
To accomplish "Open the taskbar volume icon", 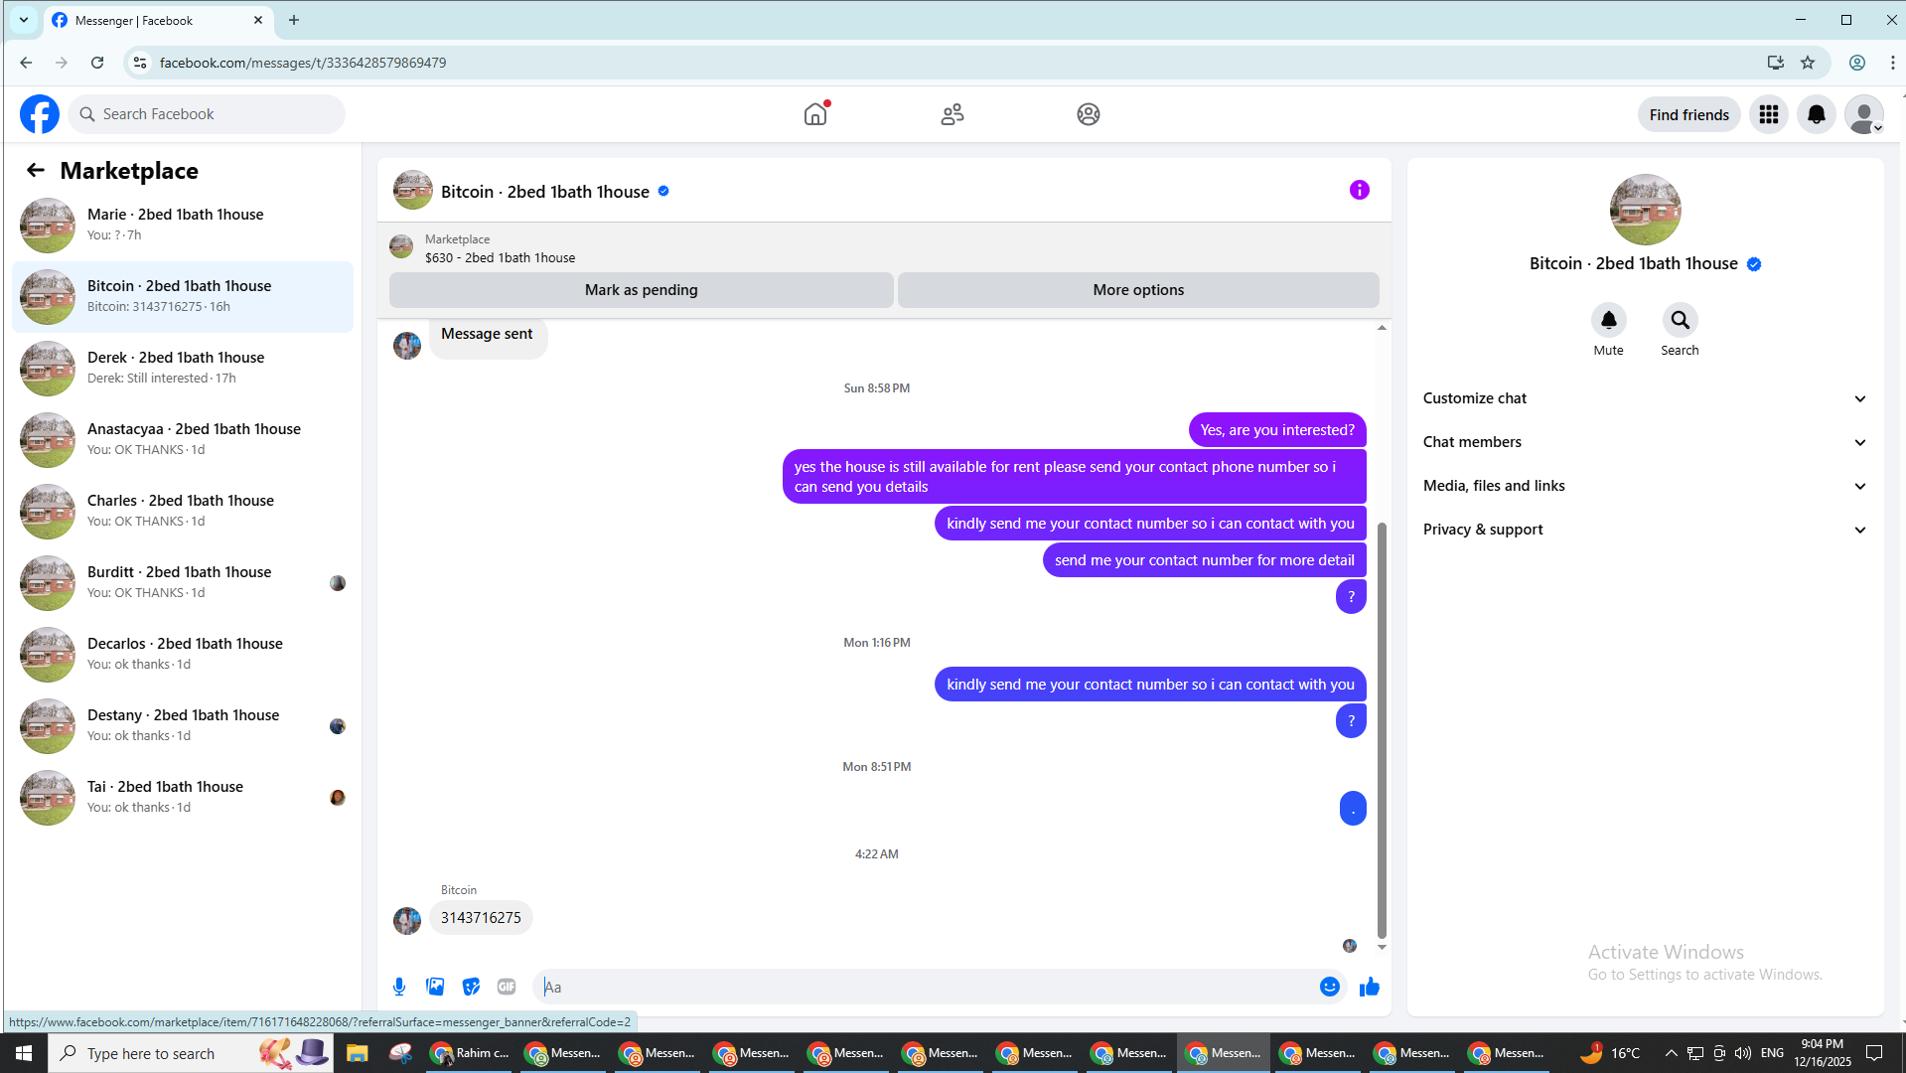I will 1743,1053.
